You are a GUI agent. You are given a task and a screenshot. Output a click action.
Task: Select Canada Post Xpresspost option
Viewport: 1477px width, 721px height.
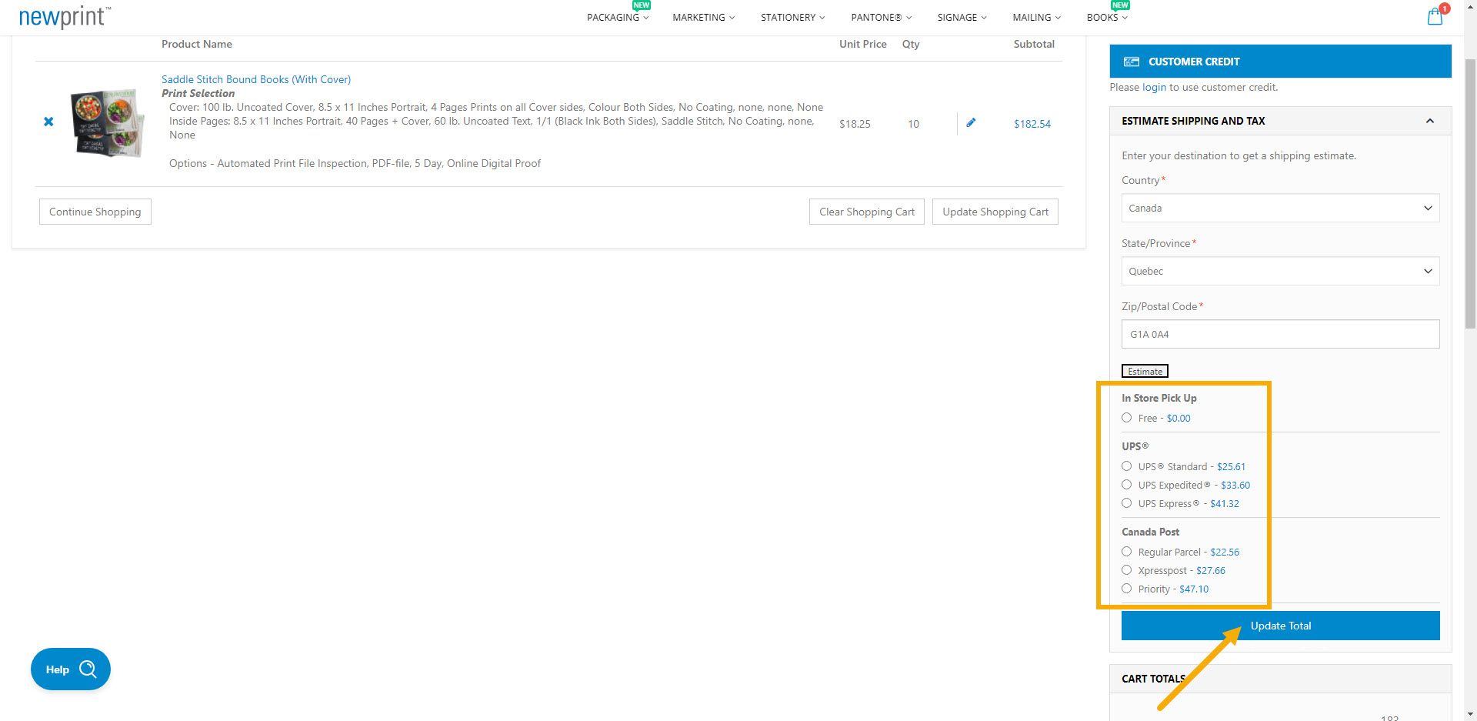1126,569
